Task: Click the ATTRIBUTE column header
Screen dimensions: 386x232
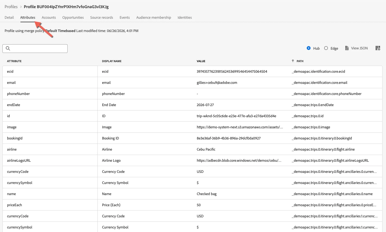Action: [x=14, y=61]
